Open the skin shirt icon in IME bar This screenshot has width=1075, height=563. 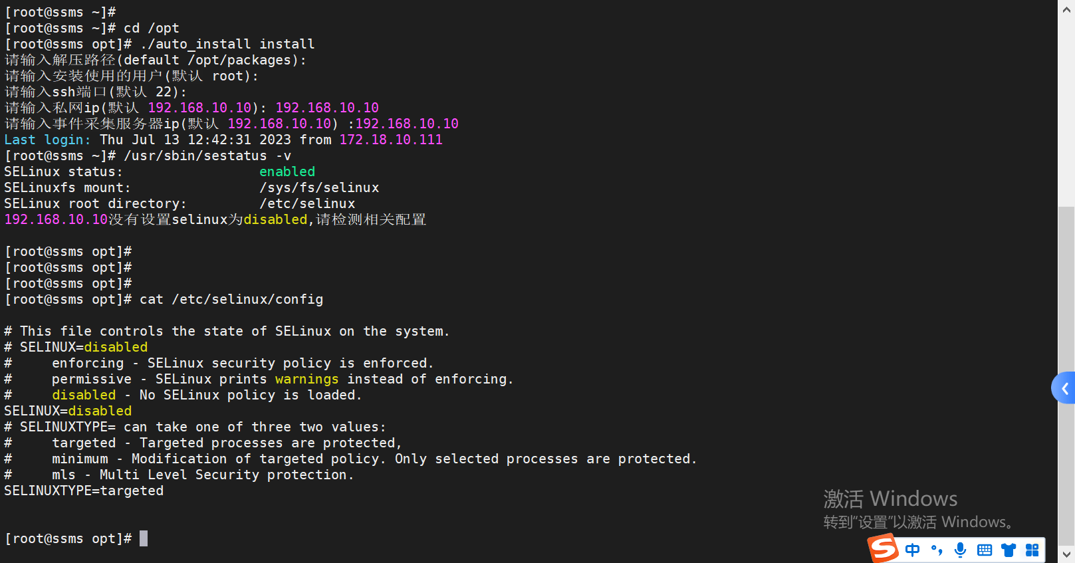point(1009,550)
